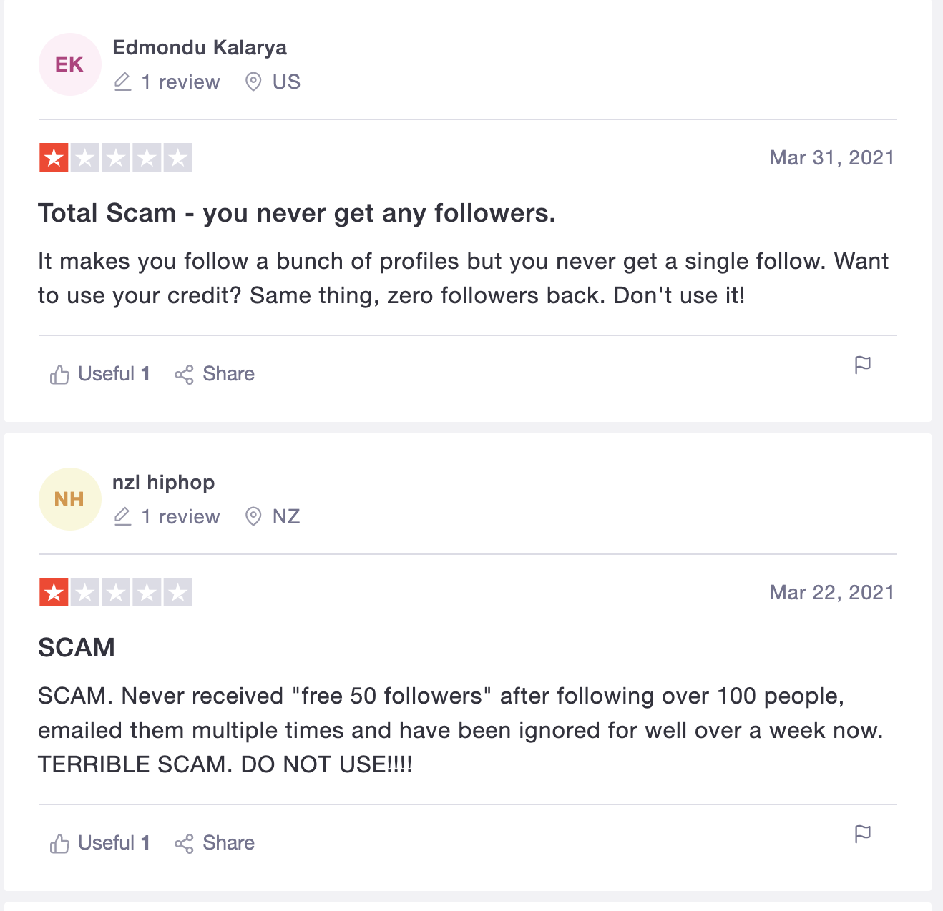Flag the nzl hiphop review
943x911 pixels.
(863, 834)
